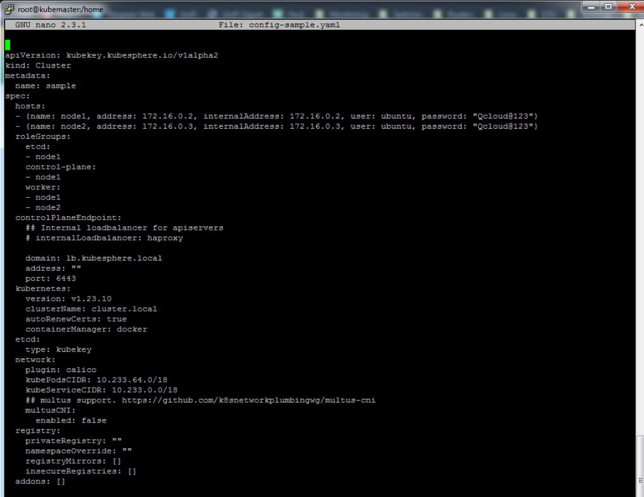Click the 'plugin: calico' line

pos(61,370)
